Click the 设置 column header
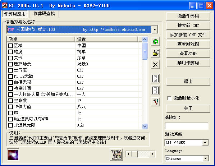 pyautogui.click(x=106, y=39)
